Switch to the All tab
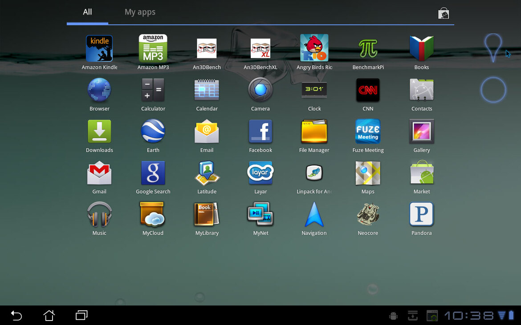This screenshot has height=325, width=521. 87,12
